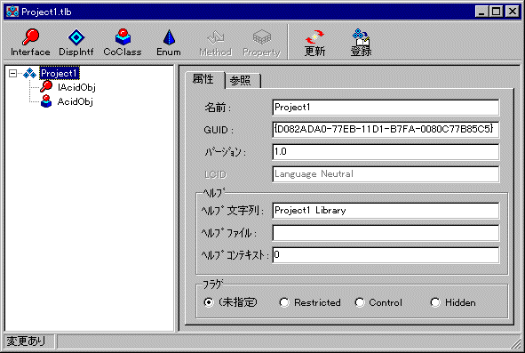Select the Restricted flag radio button
The width and height of the screenshot is (525, 353).
point(284,302)
